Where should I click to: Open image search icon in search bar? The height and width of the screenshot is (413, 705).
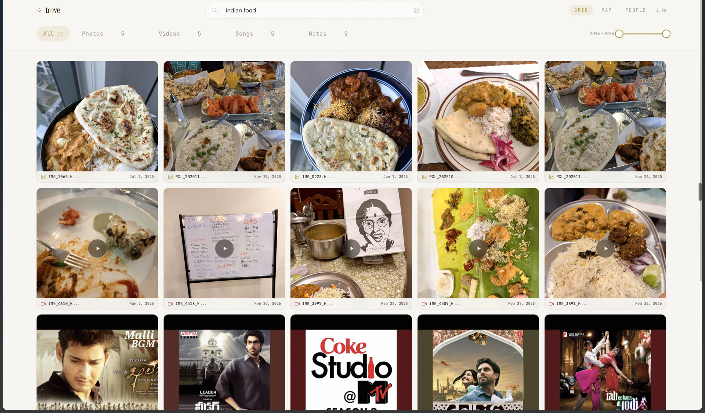click(x=416, y=10)
